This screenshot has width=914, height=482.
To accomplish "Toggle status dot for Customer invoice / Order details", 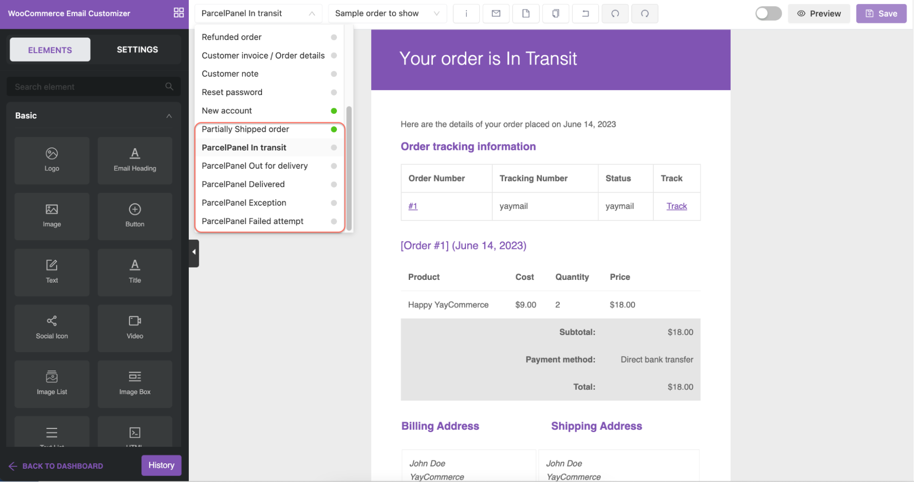I will [334, 55].
